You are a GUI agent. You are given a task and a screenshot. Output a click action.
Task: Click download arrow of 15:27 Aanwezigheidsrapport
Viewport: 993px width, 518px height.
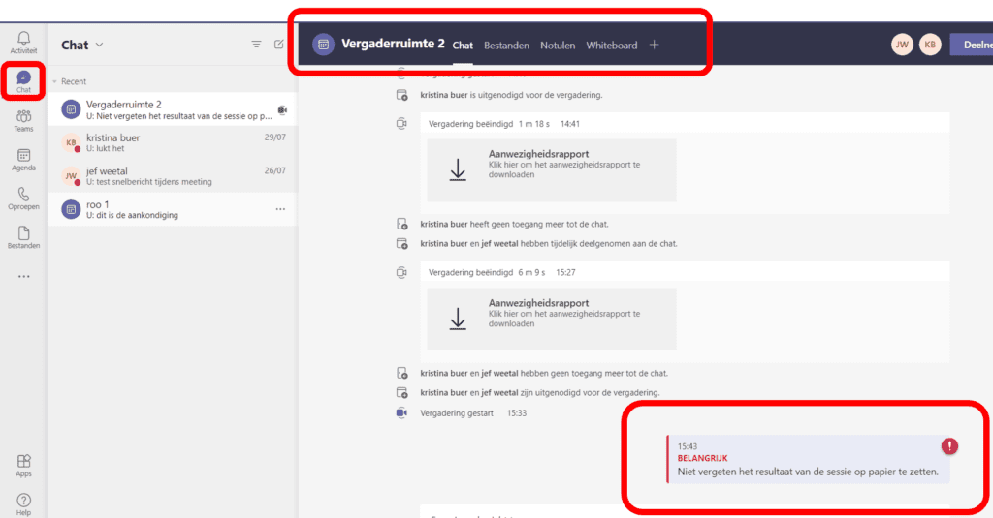click(458, 319)
